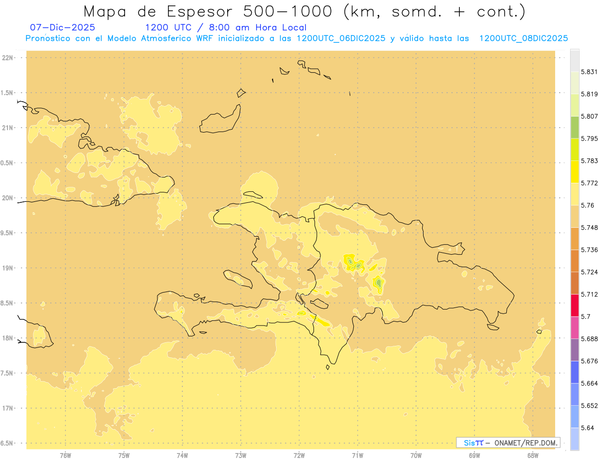Pick the bright yellow swatch between 5.772 and 5.783
This screenshot has height=462, width=598.
575,171
